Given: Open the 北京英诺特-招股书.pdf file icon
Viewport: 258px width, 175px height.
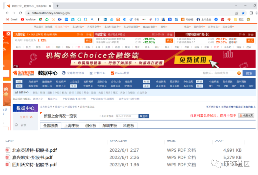Looking at the screenshot, I should [7, 150].
